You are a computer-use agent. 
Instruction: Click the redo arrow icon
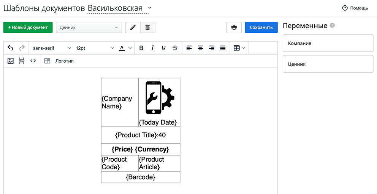coord(22,48)
